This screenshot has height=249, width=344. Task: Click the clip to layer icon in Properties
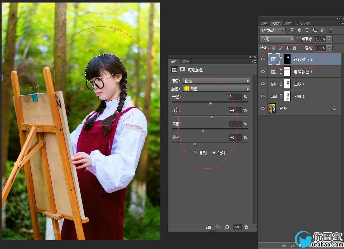point(209,227)
